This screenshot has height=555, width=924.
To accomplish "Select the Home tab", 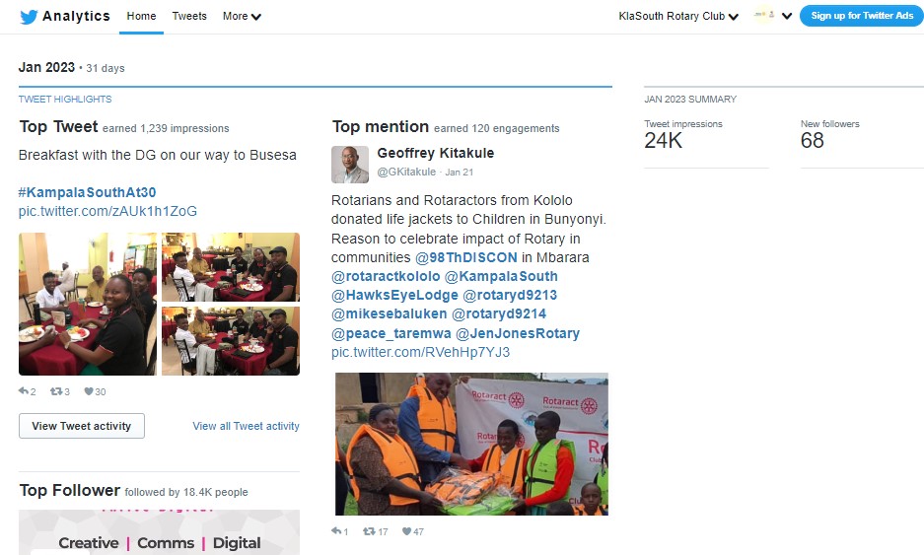I will click(x=141, y=17).
